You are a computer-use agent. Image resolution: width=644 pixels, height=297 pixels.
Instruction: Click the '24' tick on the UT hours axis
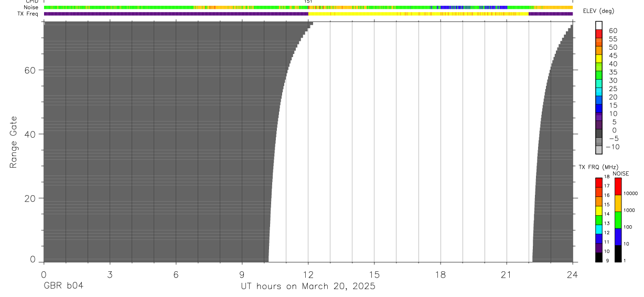573,274
